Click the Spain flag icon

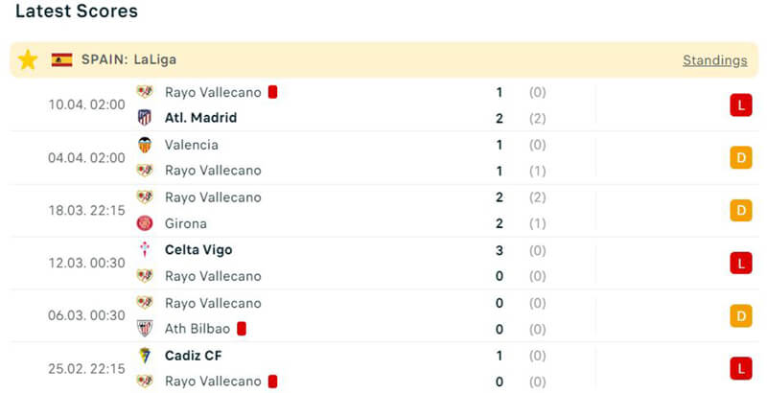(x=62, y=59)
